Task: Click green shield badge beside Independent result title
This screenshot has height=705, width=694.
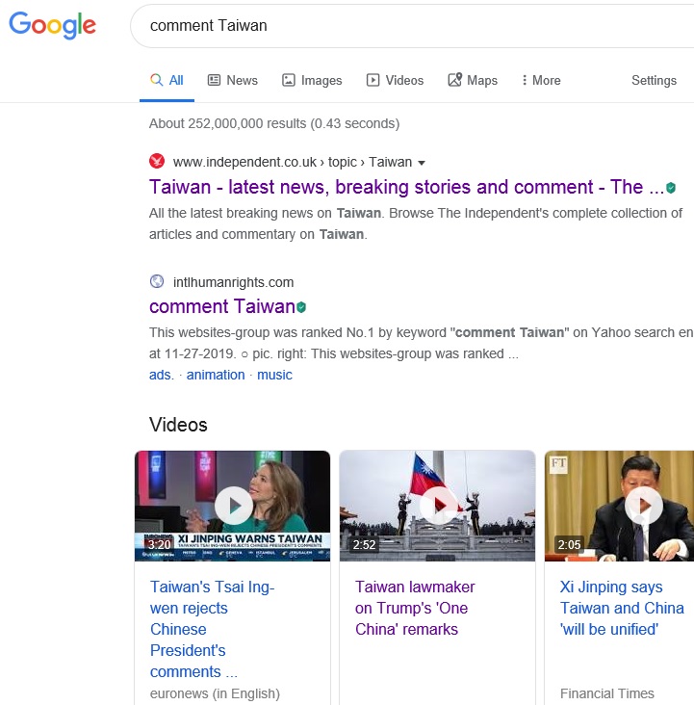Action: tap(671, 188)
